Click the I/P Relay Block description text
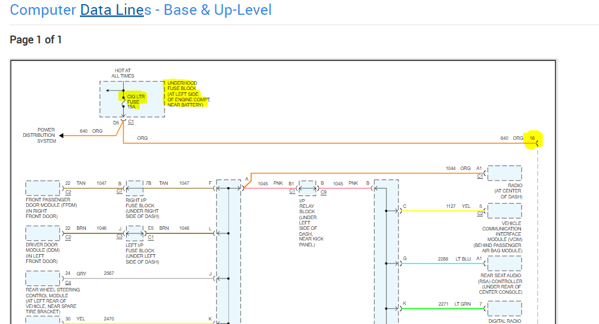Image resolution: width=599 pixels, height=324 pixels. click(x=308, y=223)
